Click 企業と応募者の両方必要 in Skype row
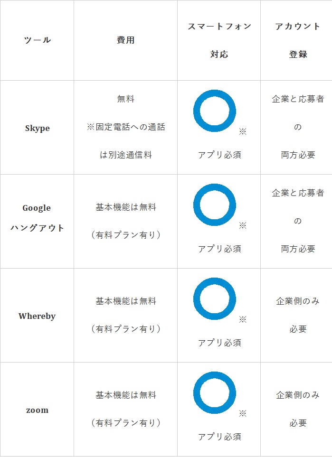This screenshot has height=457, width=332. 298,127
